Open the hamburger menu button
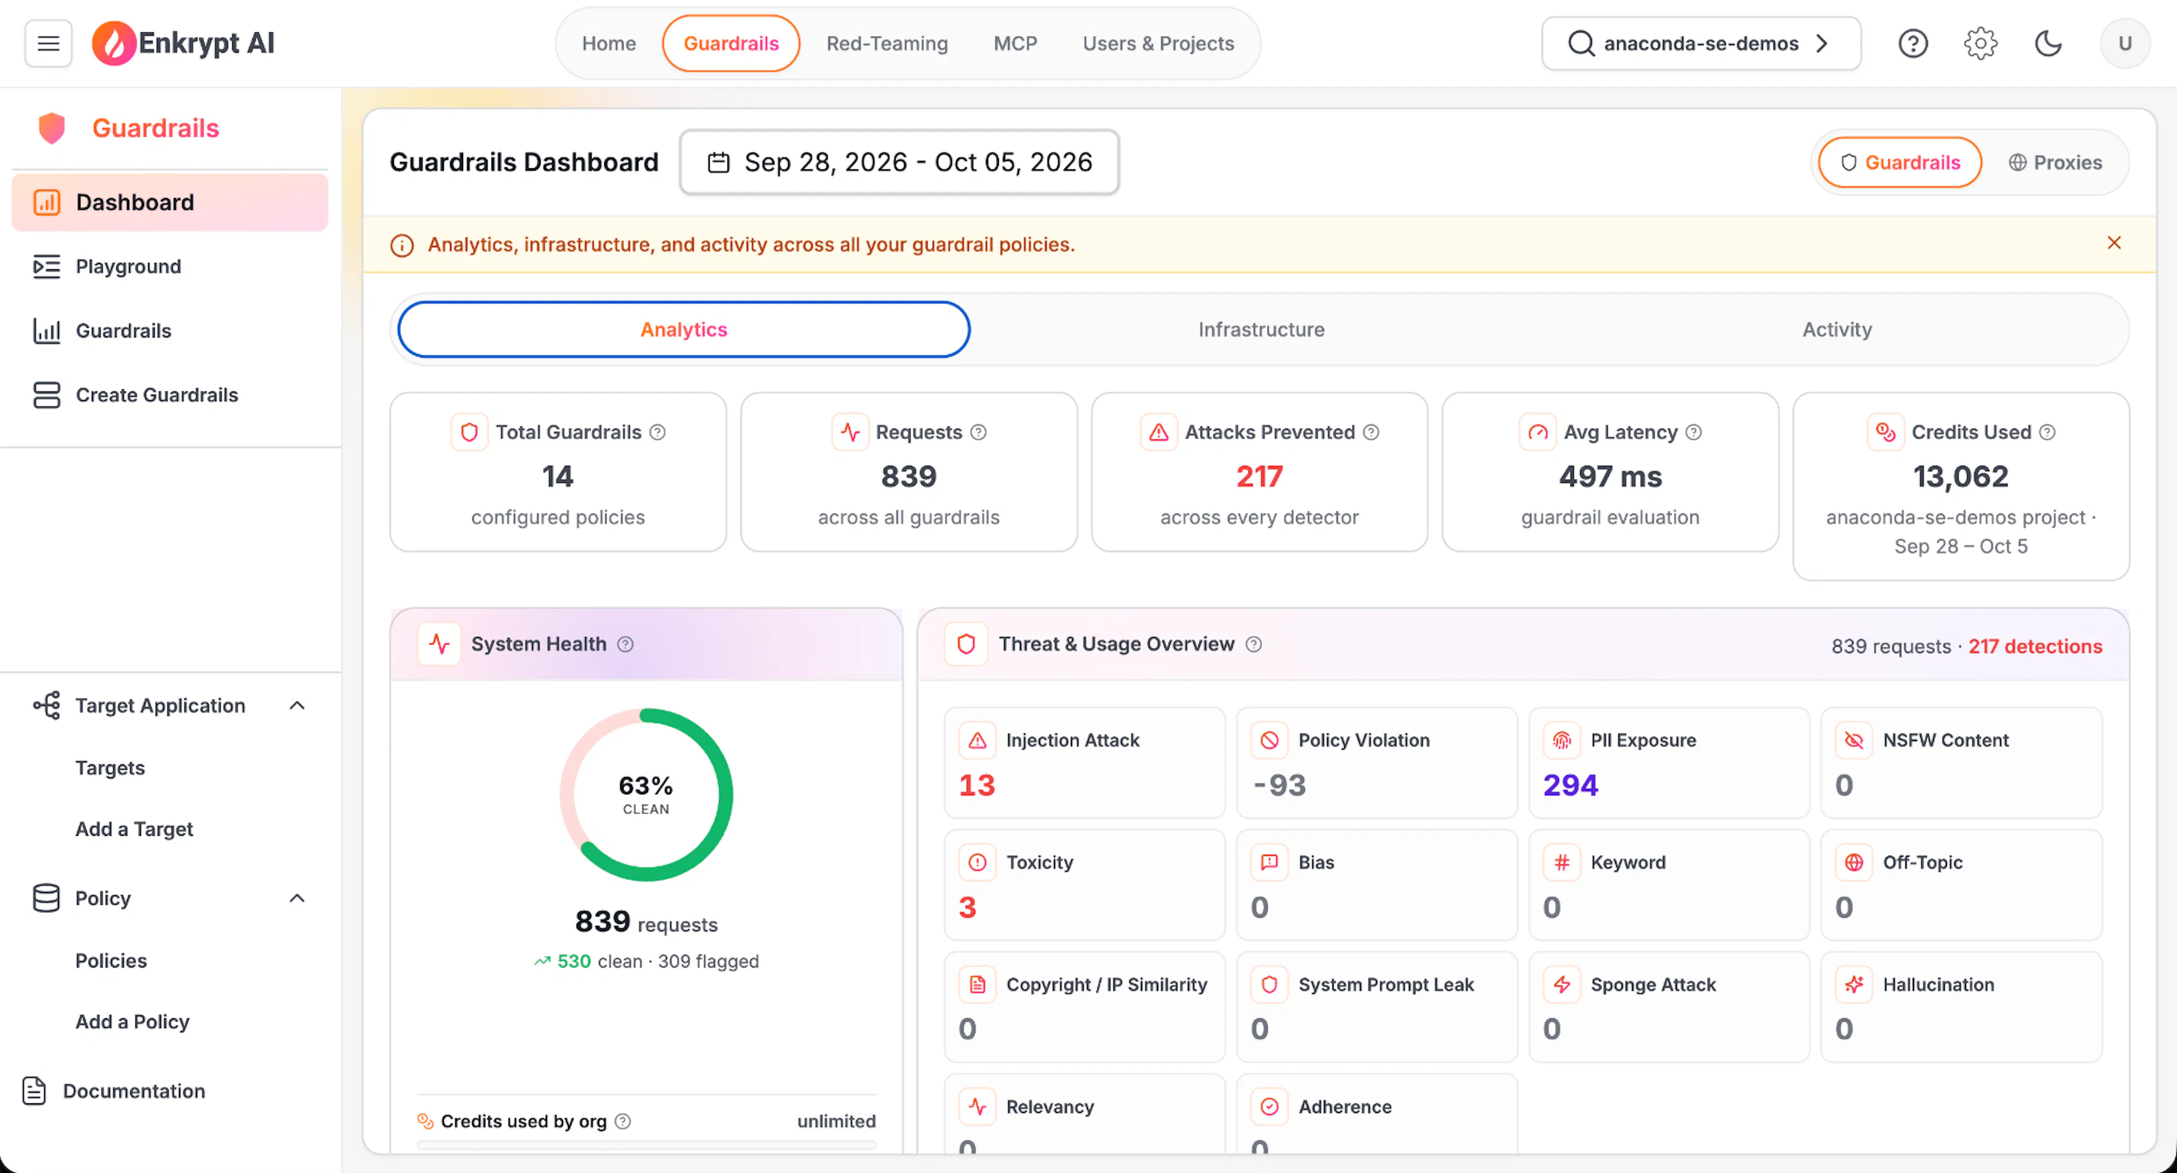Screen dimensions: 2177x1173 [x=48, y=43]
